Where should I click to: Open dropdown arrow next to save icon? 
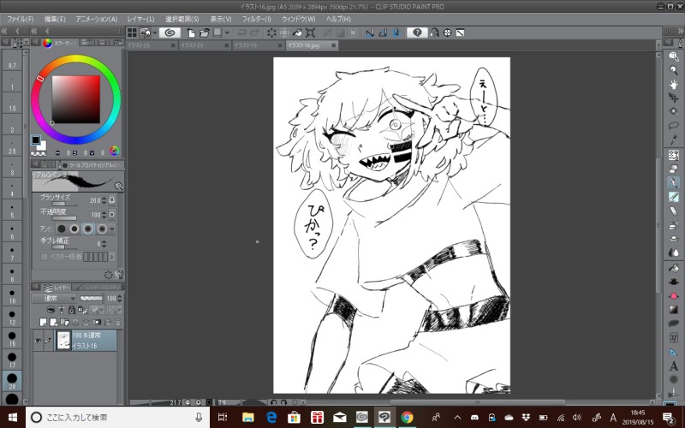coord(227,33)
